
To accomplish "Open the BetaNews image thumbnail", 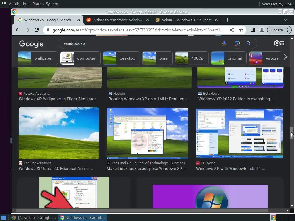I will pyautogui.click(x=241, y=78).
